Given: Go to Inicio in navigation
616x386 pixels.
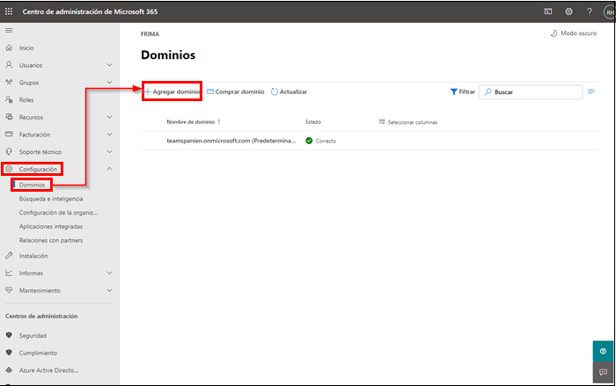Looking at the screenshot, I should [26, 47].
